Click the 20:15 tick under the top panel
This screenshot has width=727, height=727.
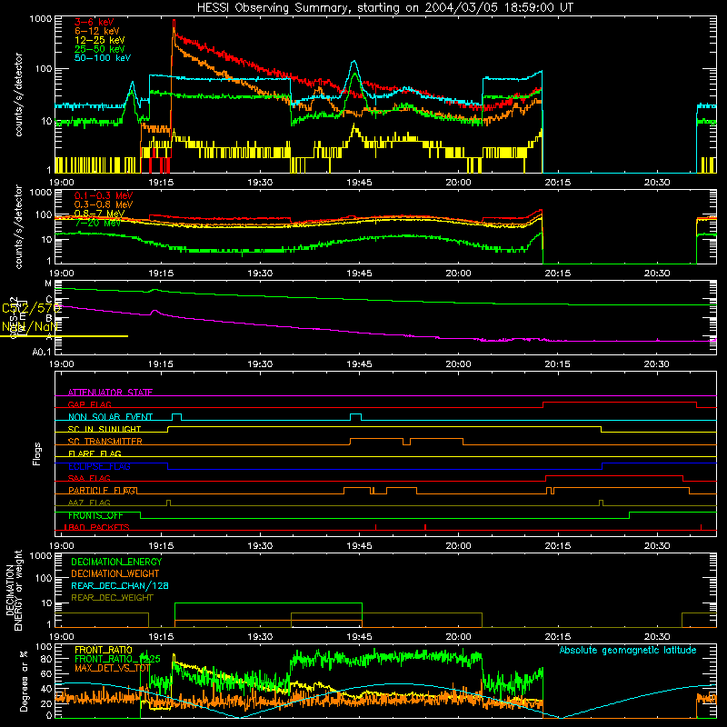[x=557, y=183]
